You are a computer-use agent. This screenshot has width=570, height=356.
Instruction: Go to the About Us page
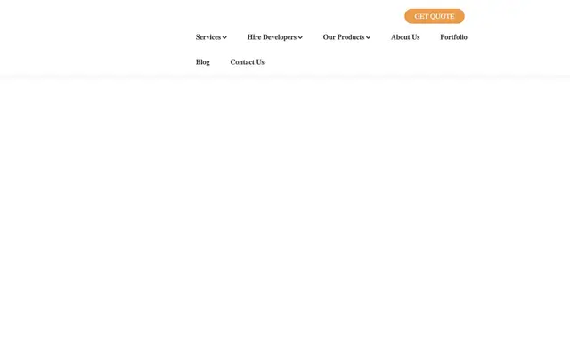tap(405, 37)
